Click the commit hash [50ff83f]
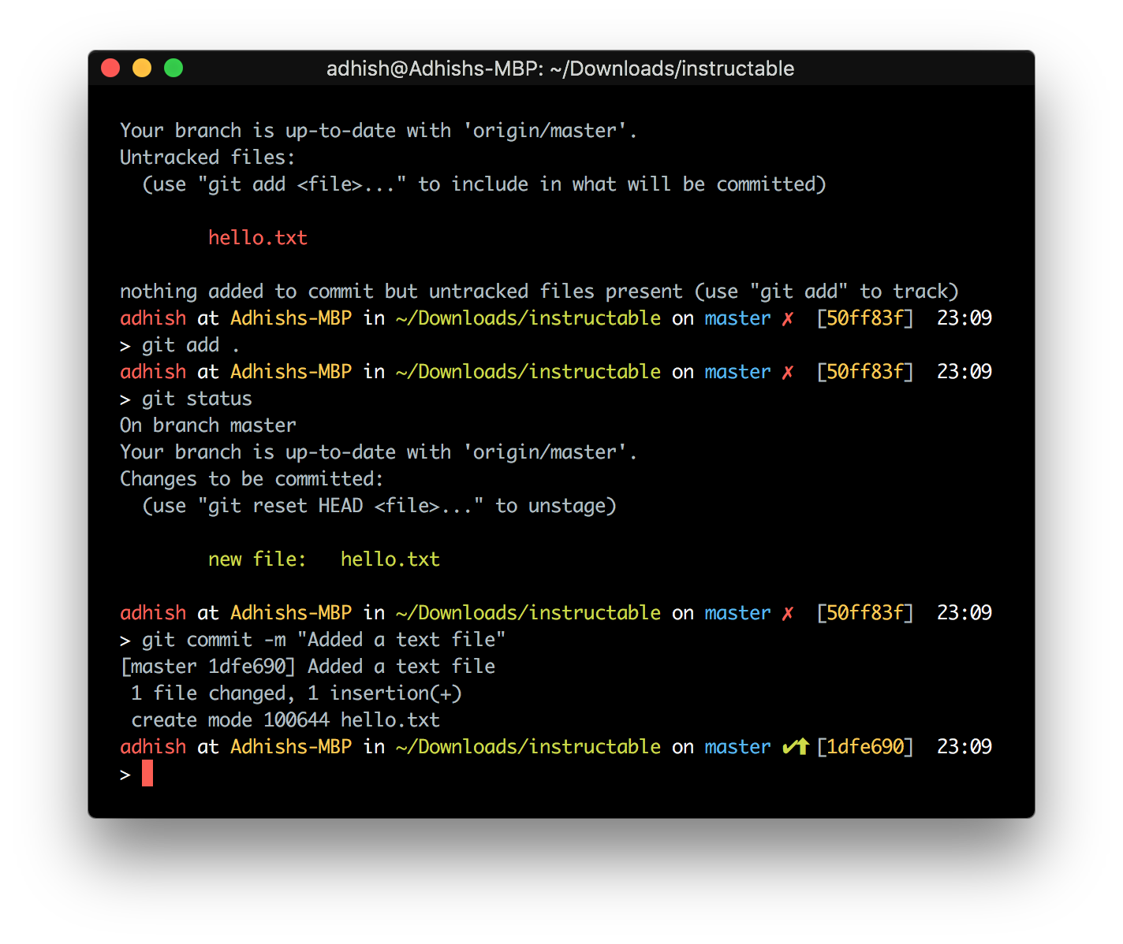 click(x=865, y=318)
